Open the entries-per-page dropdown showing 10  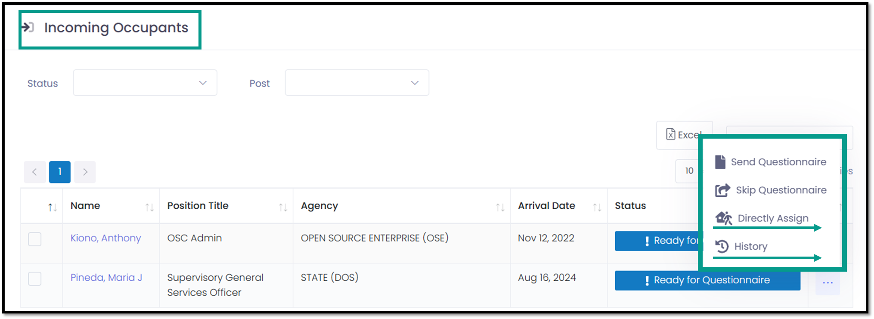[x=688, y=171]
